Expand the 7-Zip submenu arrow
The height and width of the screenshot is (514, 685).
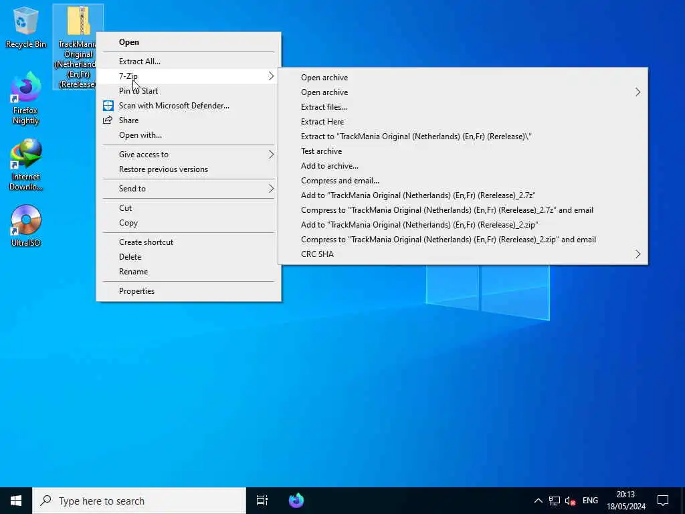pyautogui.click(x=271, y=76)
